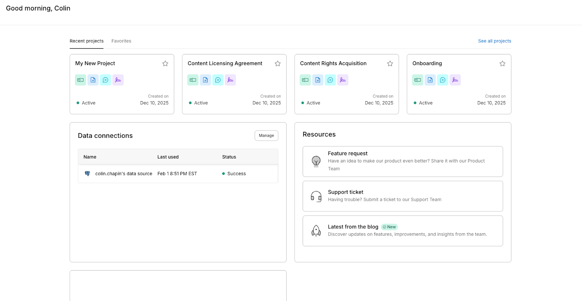Open the See all projects link
The image size is (582, 301).
[x=494, y=41]
